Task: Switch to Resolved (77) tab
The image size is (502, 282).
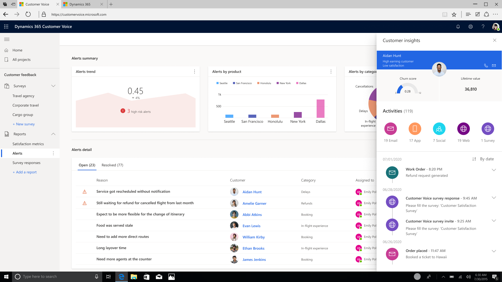Action: point(112,165)
